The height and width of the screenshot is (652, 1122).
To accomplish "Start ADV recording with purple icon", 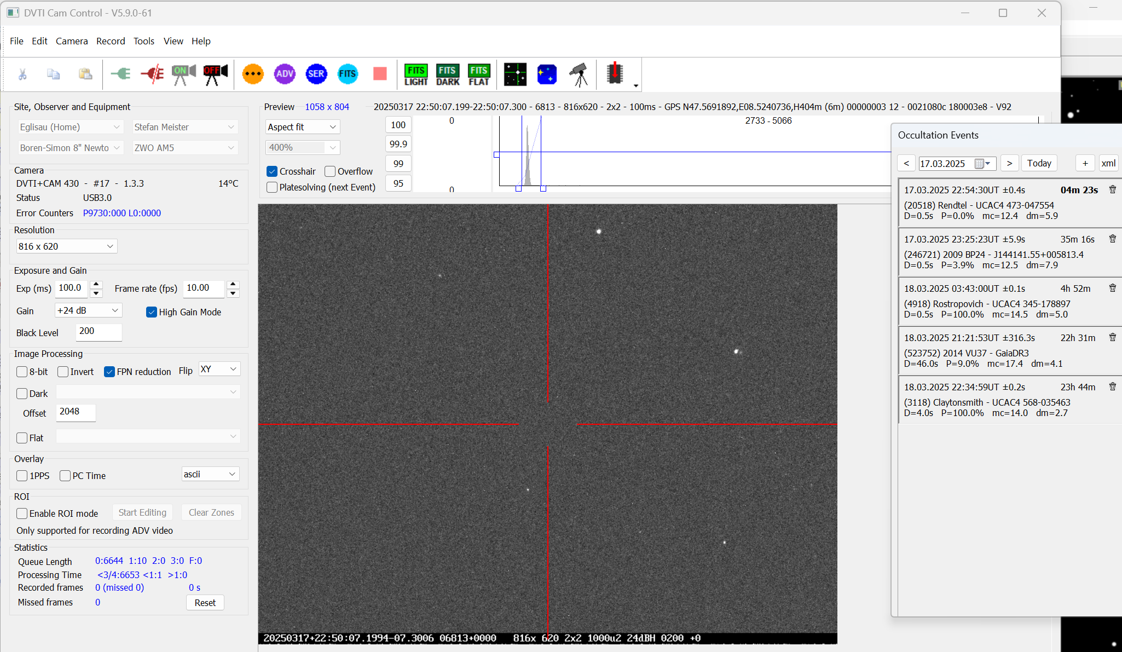I will pyautogui.click(x=285, y=74).
